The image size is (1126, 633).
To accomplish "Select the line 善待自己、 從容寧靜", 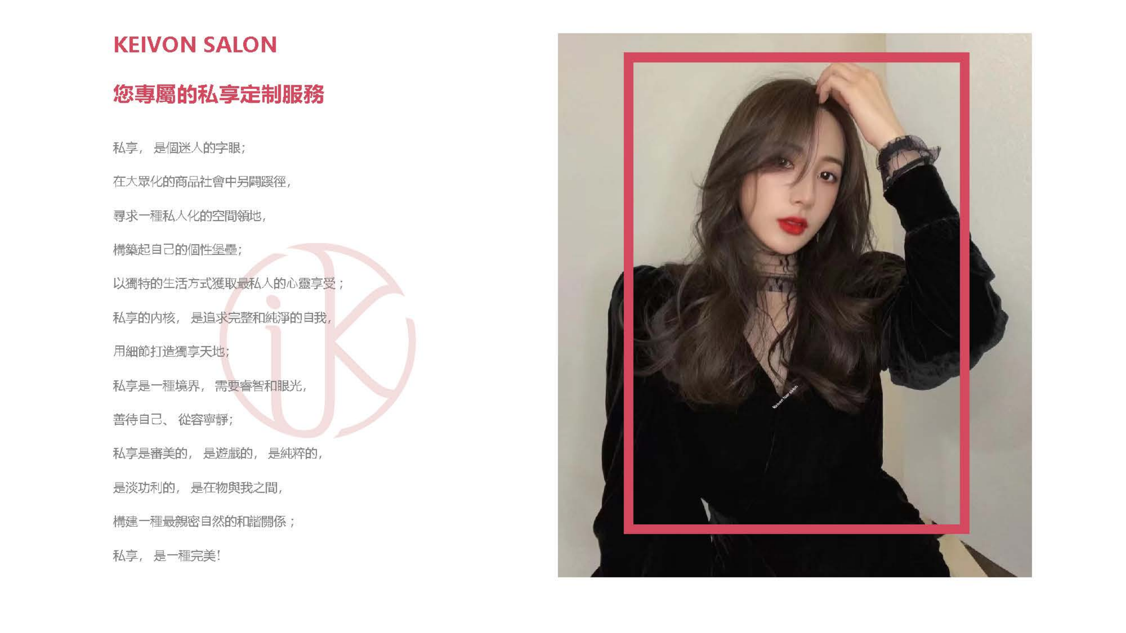I will pos(174,419).
